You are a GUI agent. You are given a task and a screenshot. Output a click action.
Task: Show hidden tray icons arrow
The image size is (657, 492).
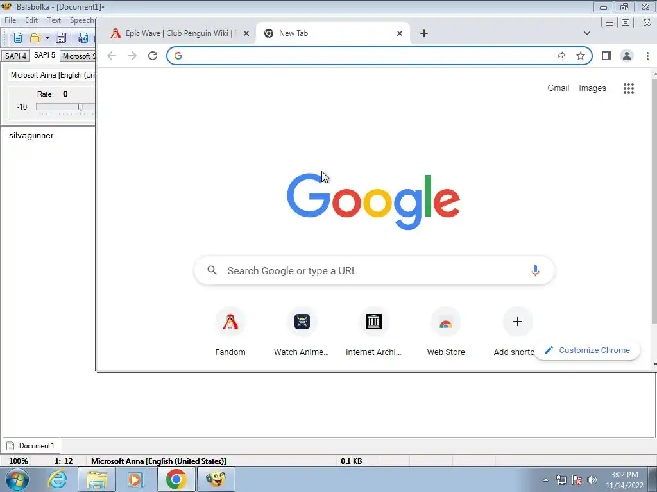click(x=545, y=480)
